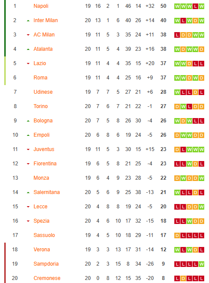The width and height of the screenshot is (209, 283).
Task: Click Atalanta's green rank-up arrow
Action: pos(28,49)
